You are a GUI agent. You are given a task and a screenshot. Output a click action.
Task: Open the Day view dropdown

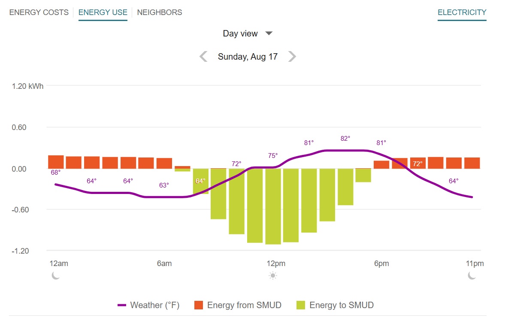coord(240,33)
